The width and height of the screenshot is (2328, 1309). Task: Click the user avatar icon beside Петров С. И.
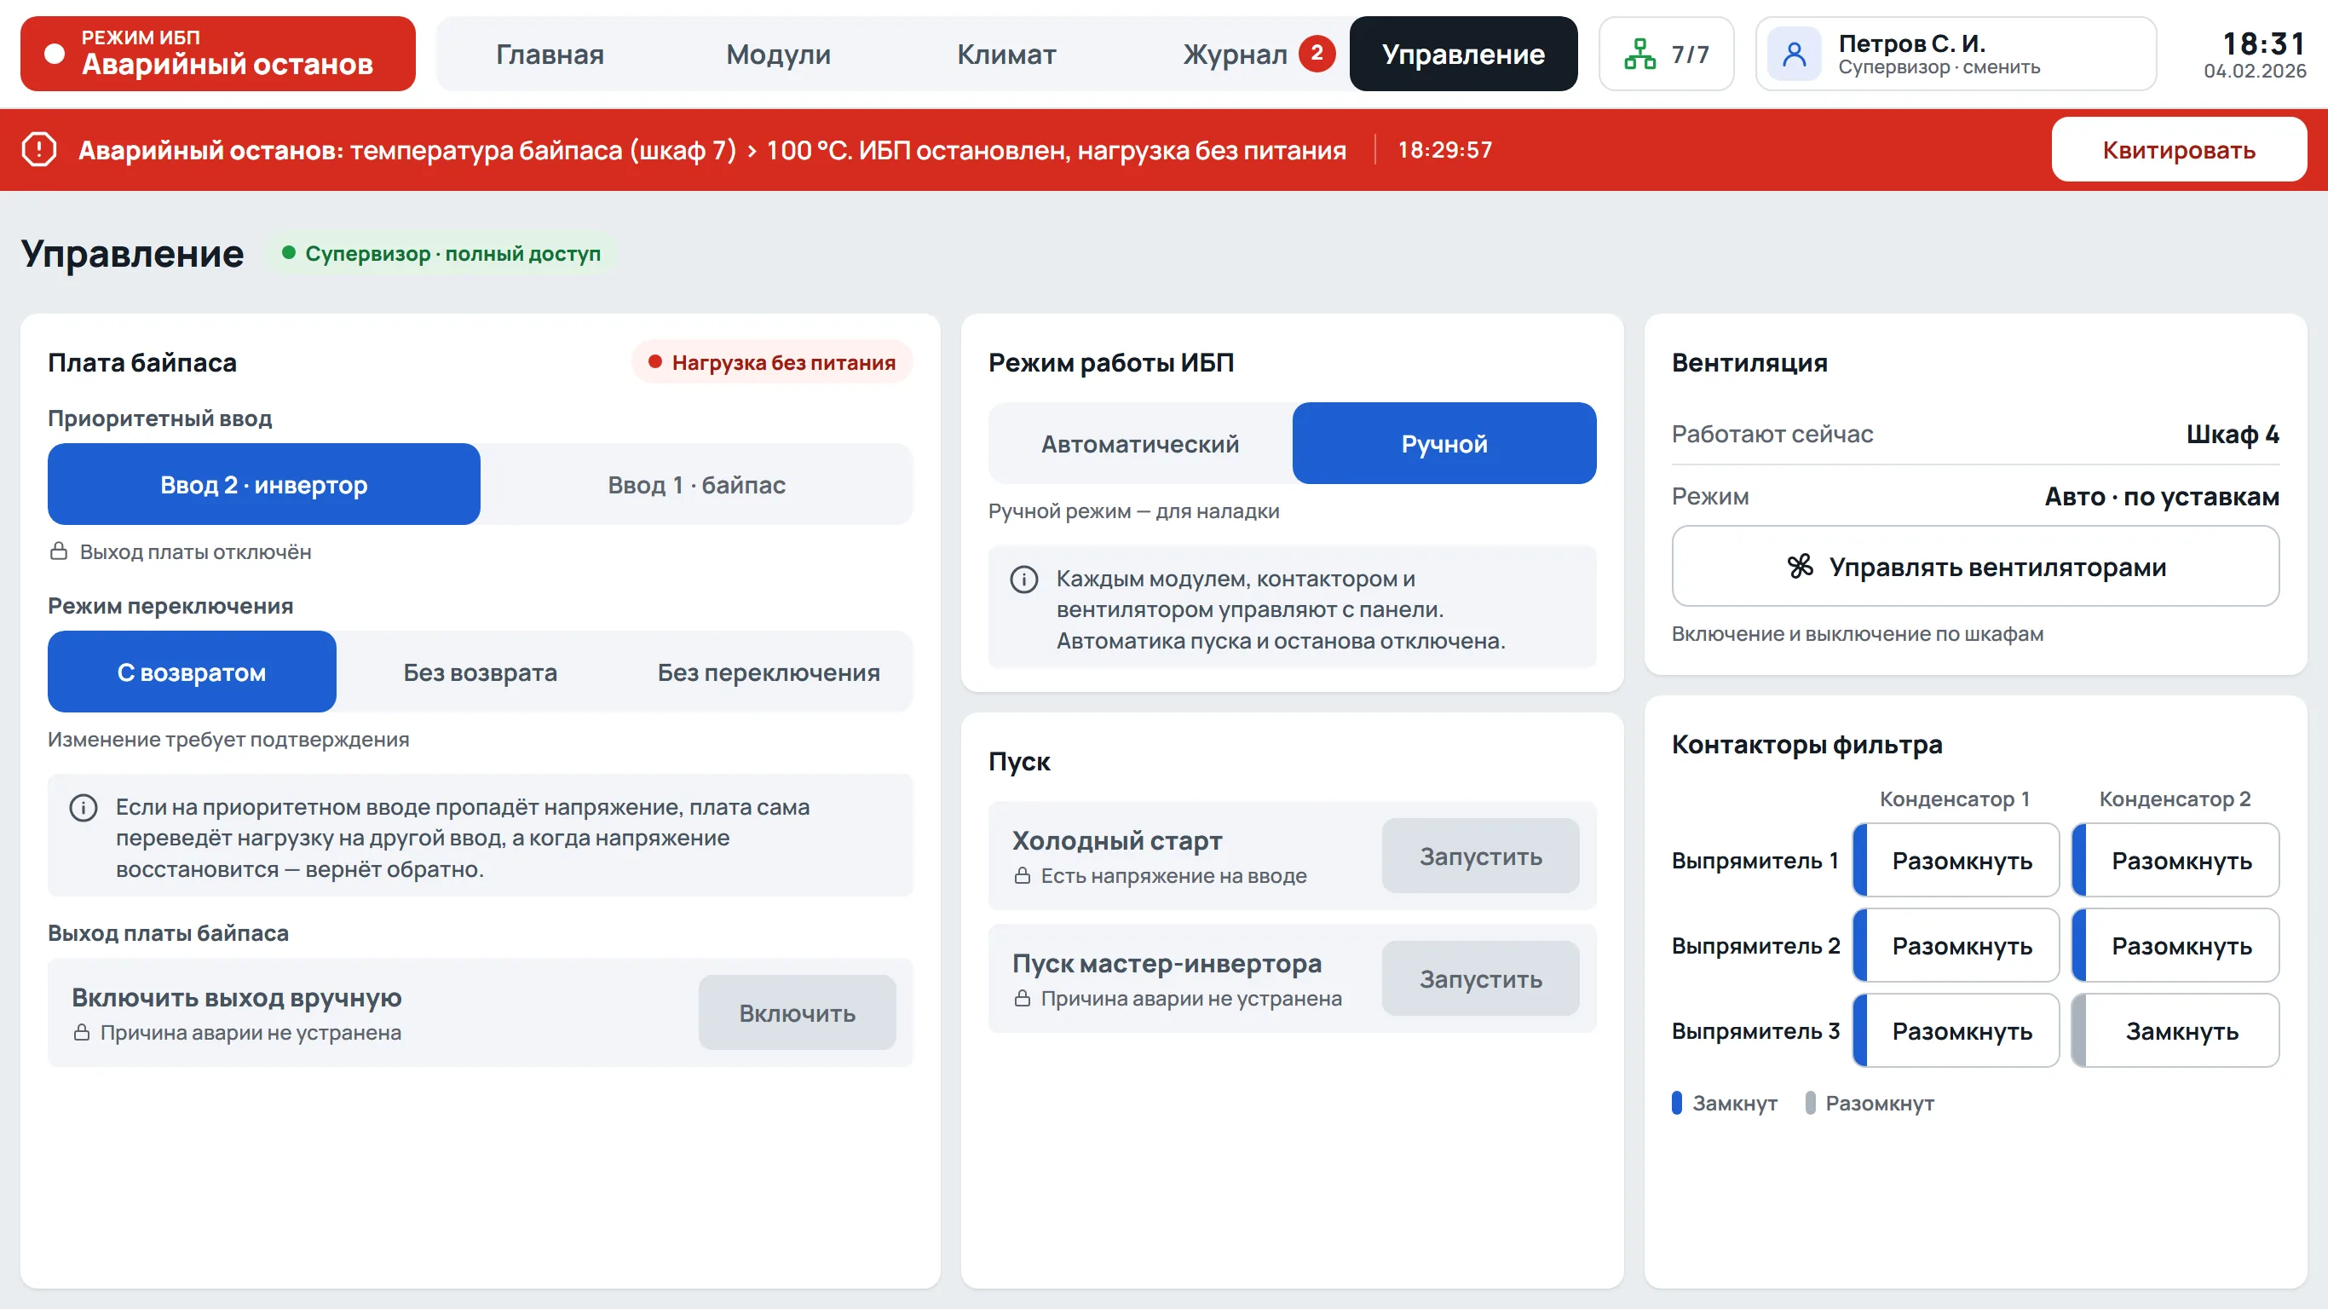[x=1794, y=55]
